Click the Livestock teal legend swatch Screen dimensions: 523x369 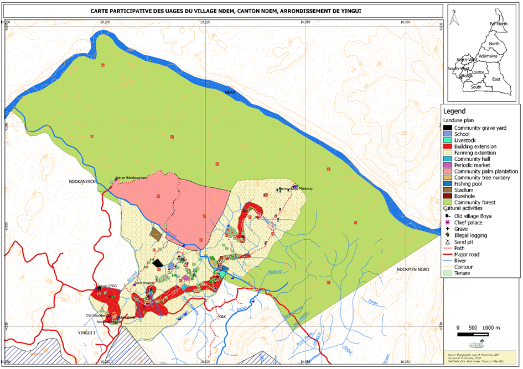(x=448, y=140)
